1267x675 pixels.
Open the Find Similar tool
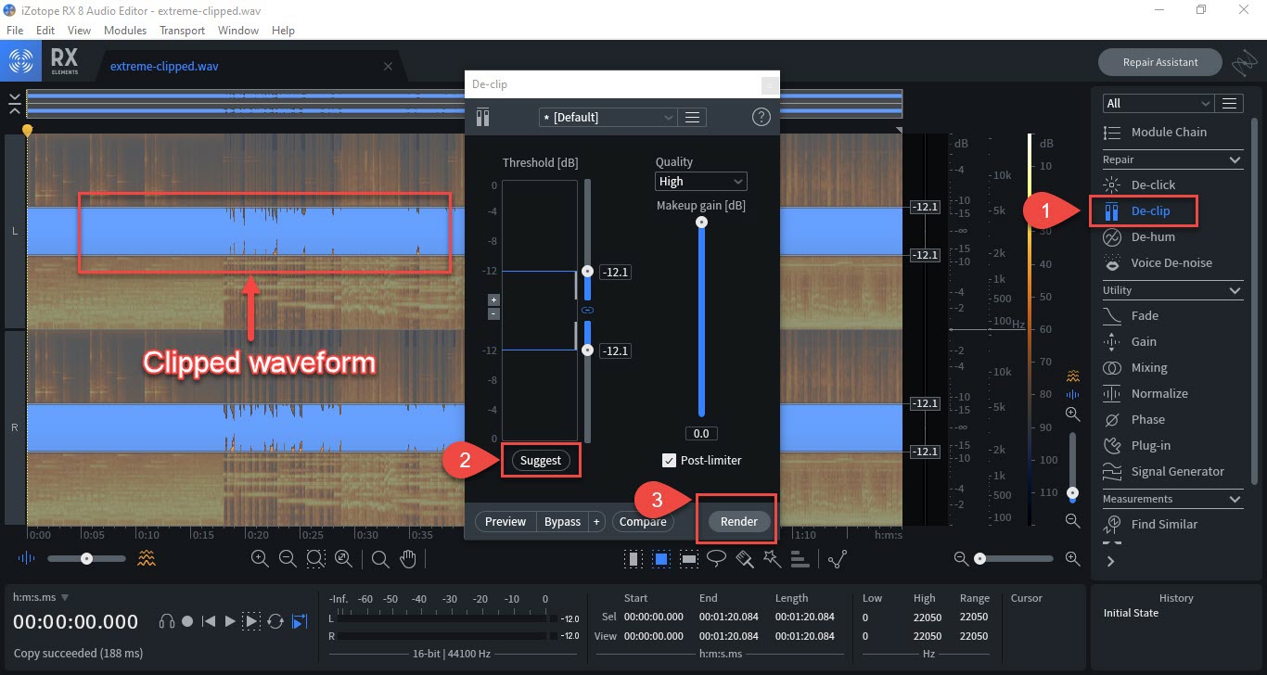(1164, 524)
